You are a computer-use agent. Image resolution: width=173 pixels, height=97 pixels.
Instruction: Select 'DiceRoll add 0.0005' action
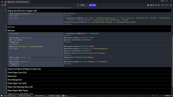[79, 46]
